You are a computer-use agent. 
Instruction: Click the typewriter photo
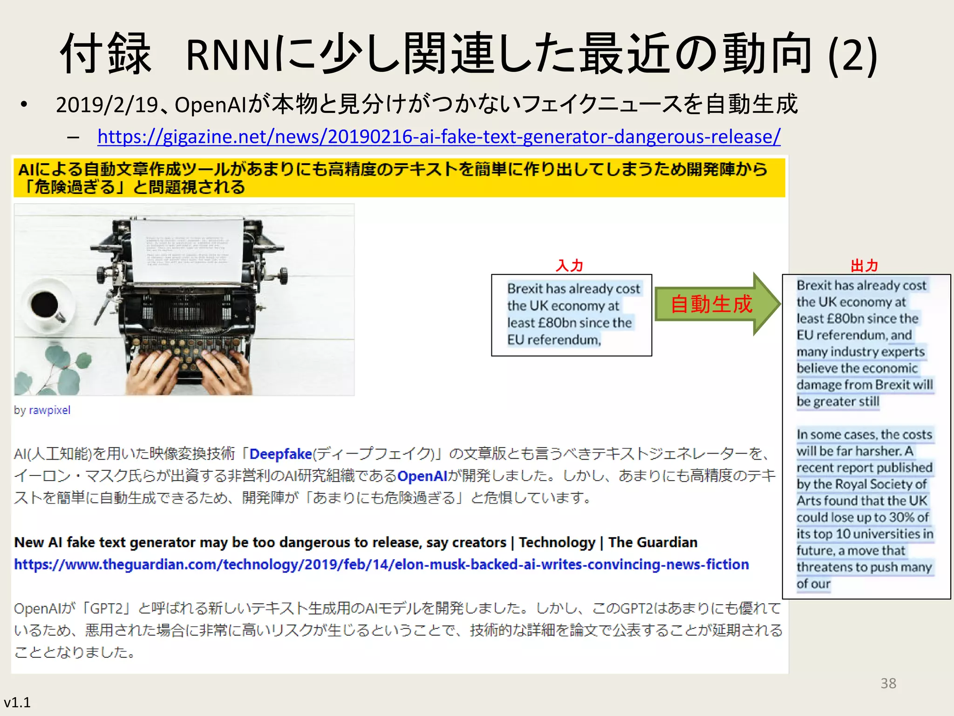(184, 300)
